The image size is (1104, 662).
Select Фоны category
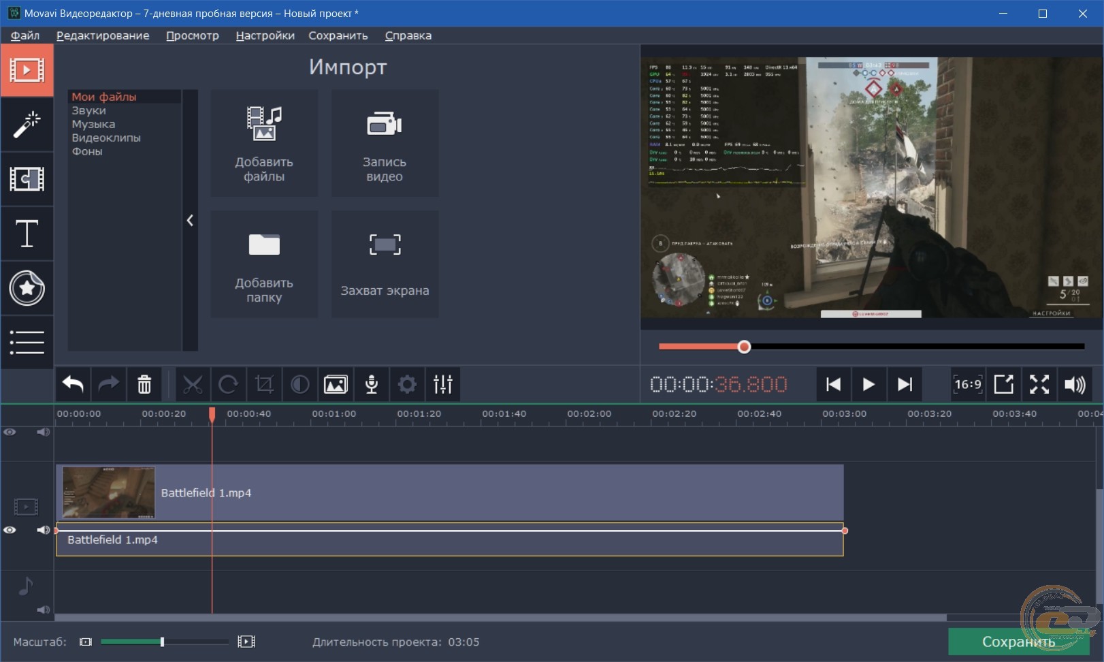[125, 151]
